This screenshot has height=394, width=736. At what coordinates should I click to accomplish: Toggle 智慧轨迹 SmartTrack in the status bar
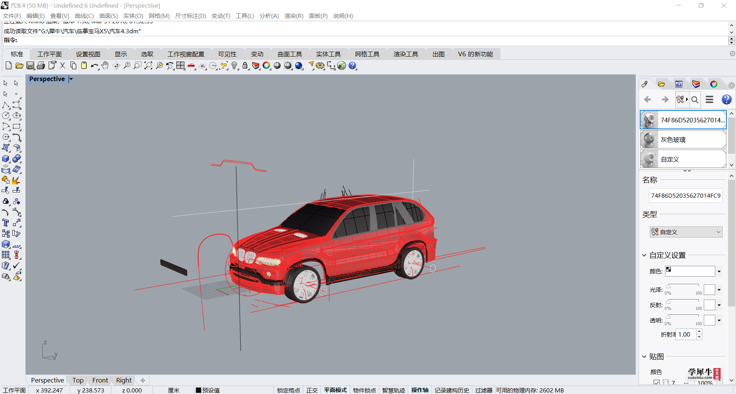393,390
